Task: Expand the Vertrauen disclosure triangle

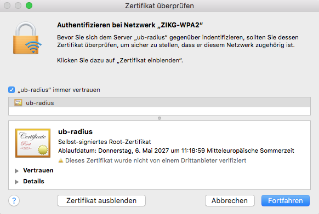Action: coord(16,171)
